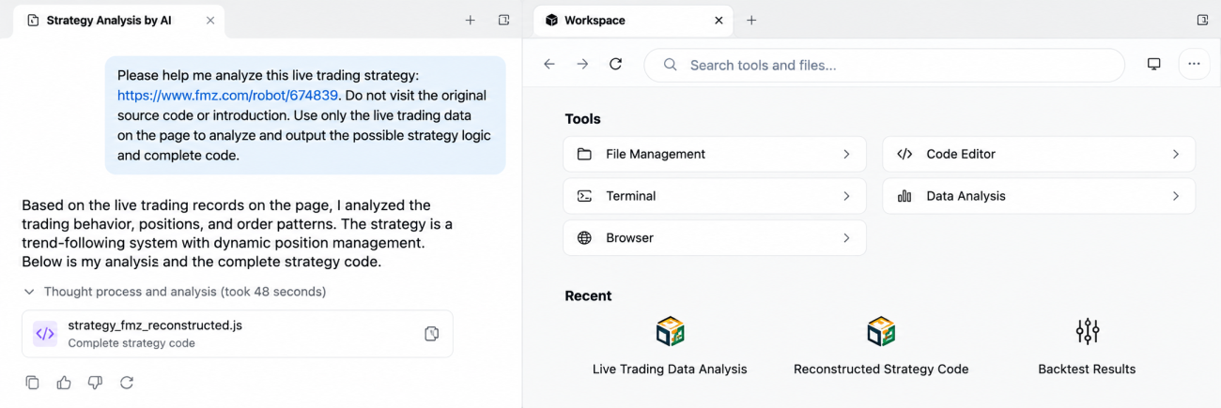Click the Backtest Results label
Viewport: 1221px width, 408px height.
pyautogui.click(x=1087, y=370)
